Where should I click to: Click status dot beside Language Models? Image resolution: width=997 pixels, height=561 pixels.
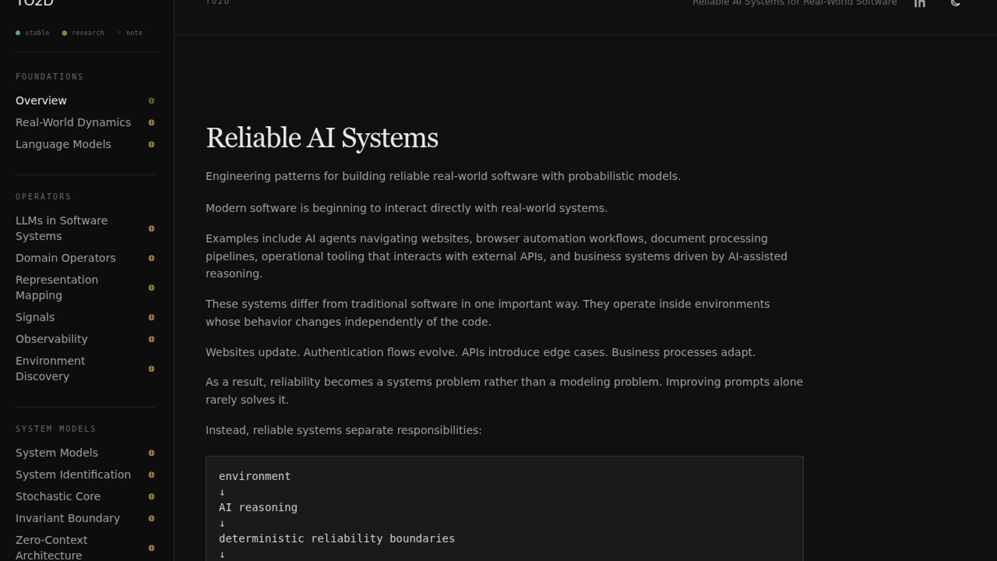pyautogui.click(x=152, y=144)
